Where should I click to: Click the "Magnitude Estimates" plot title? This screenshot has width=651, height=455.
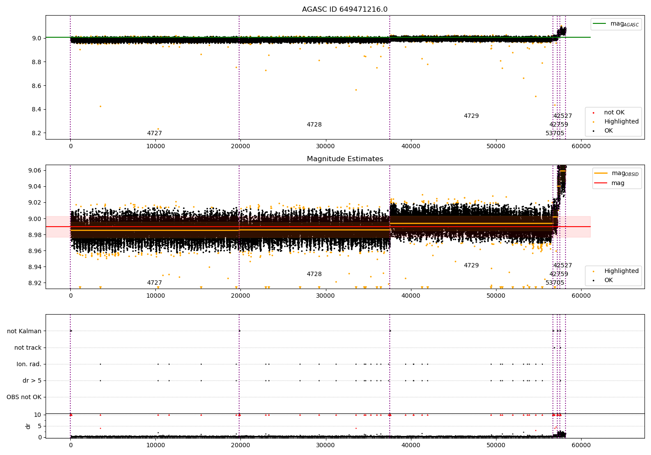[x=345, y=159]
